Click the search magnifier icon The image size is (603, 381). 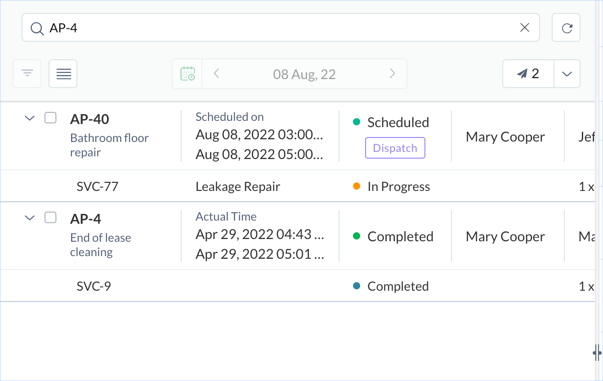point(36,28)
